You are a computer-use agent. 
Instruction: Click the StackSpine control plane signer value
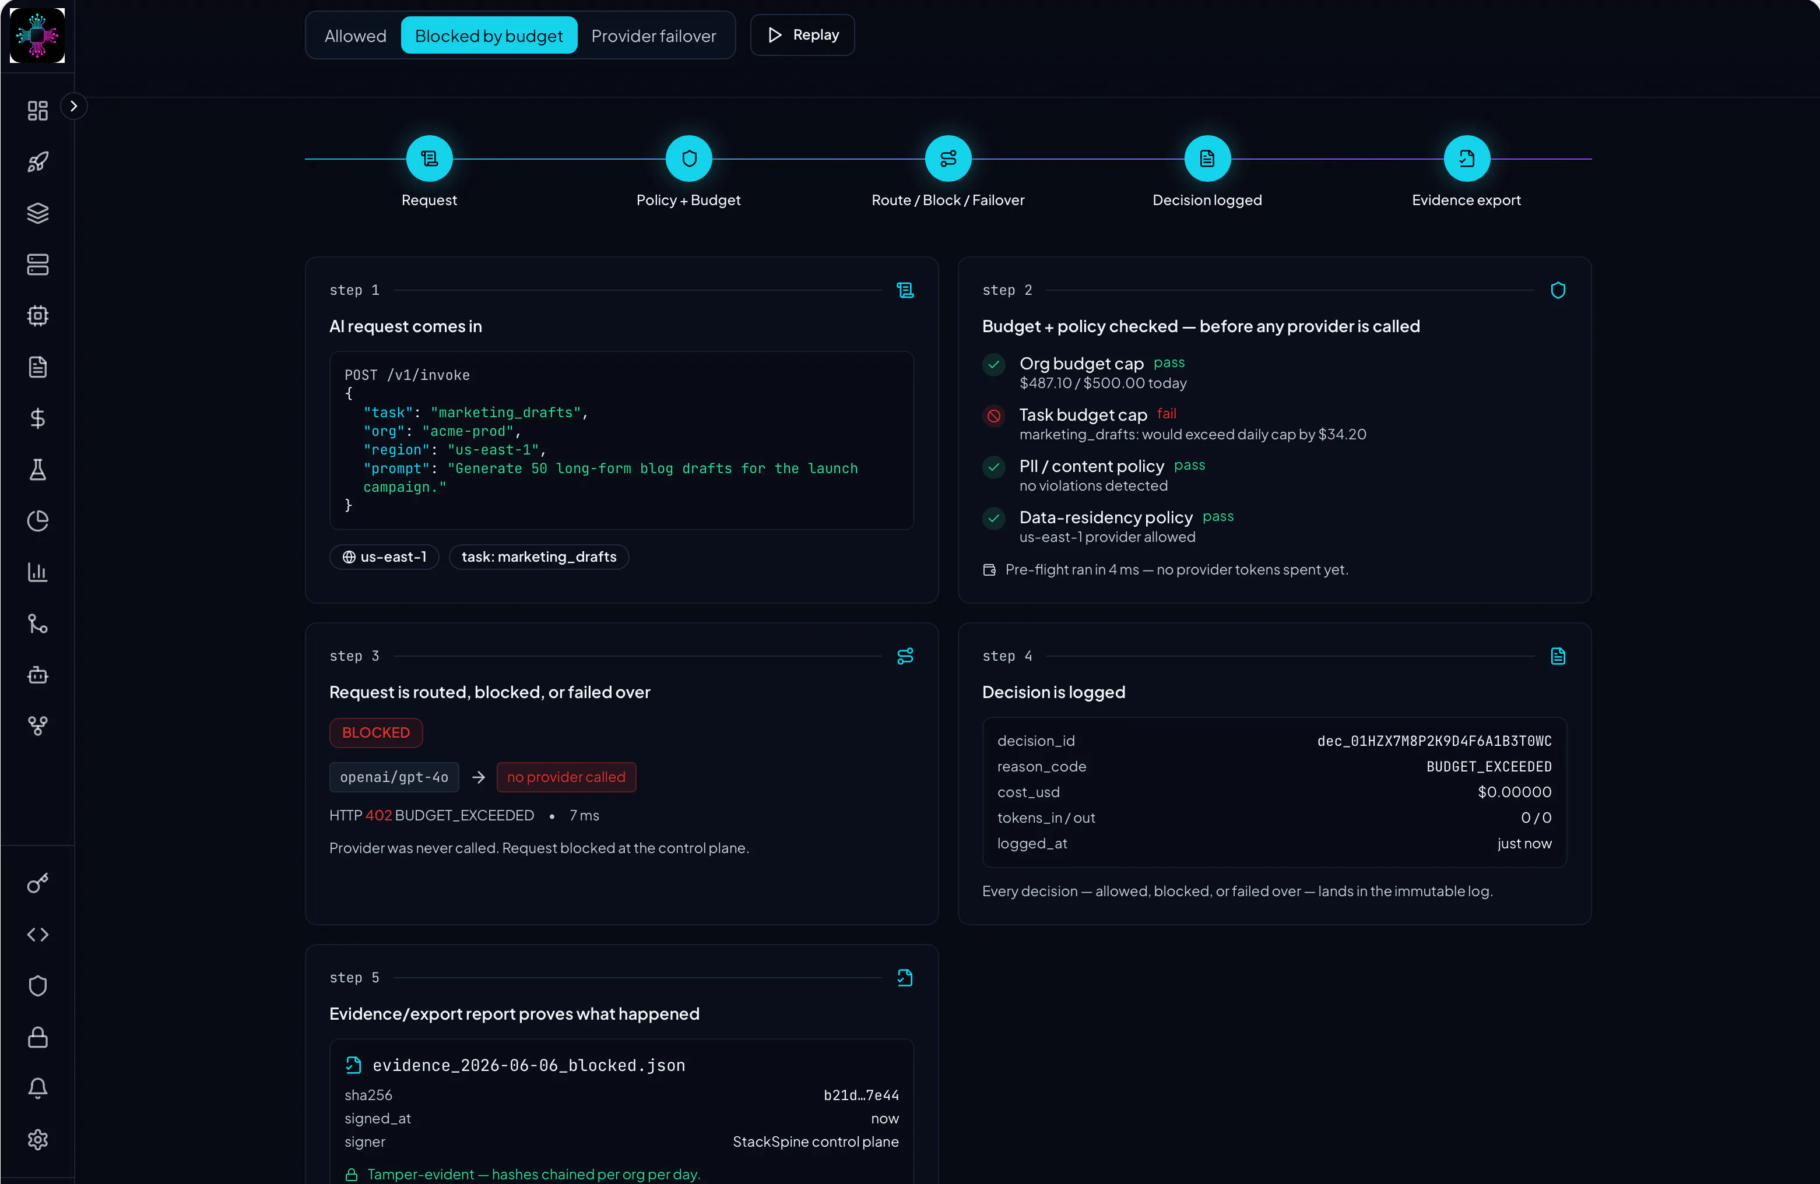pos(815,1142)
